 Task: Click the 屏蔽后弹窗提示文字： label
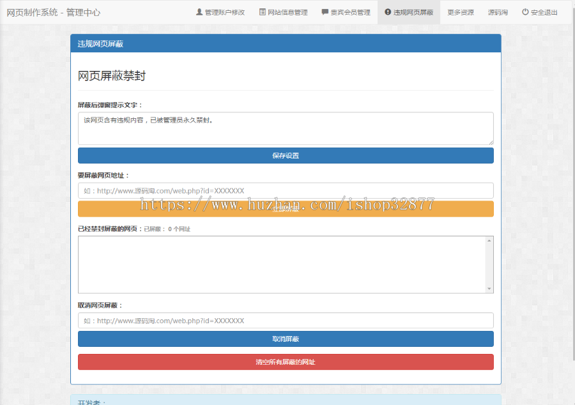pyautogui.click(x=110, y=105)
